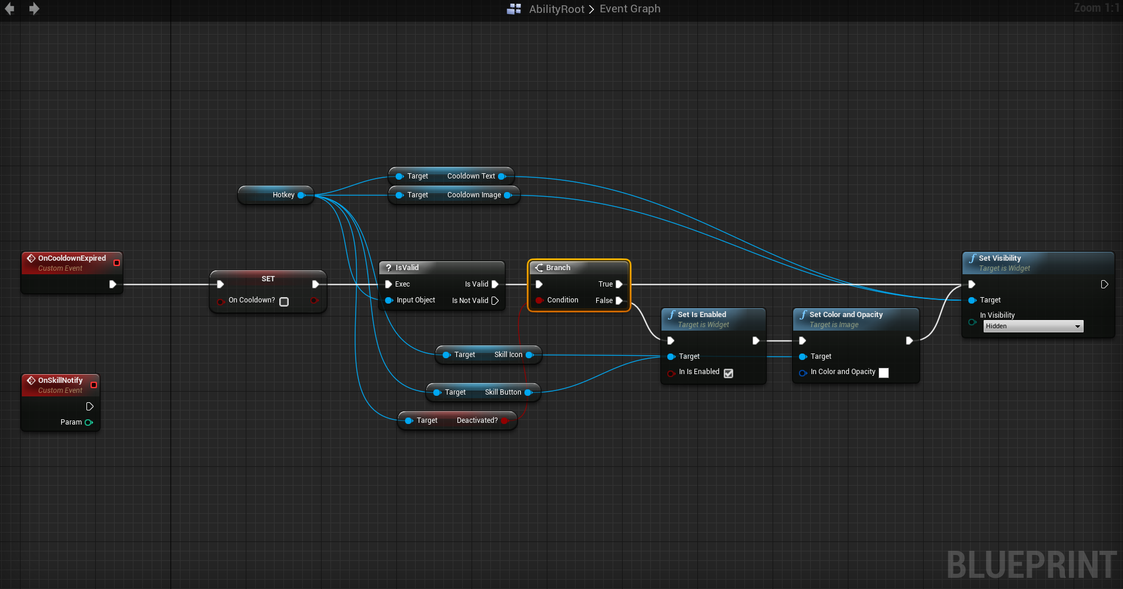Screen dimensions: 1123x589
Task: Select the Set Is Enabled node title
Action: coord(701,315)
